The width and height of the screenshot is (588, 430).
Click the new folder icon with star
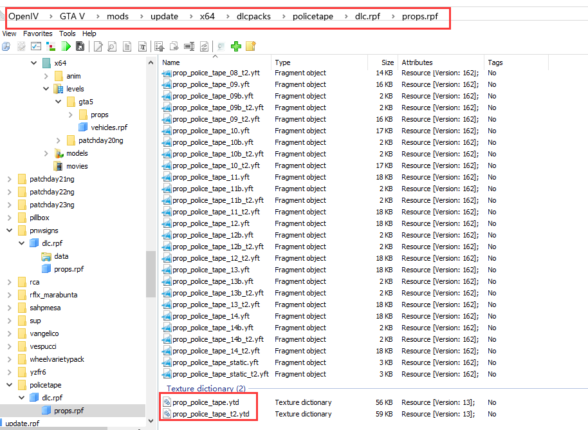250,46
